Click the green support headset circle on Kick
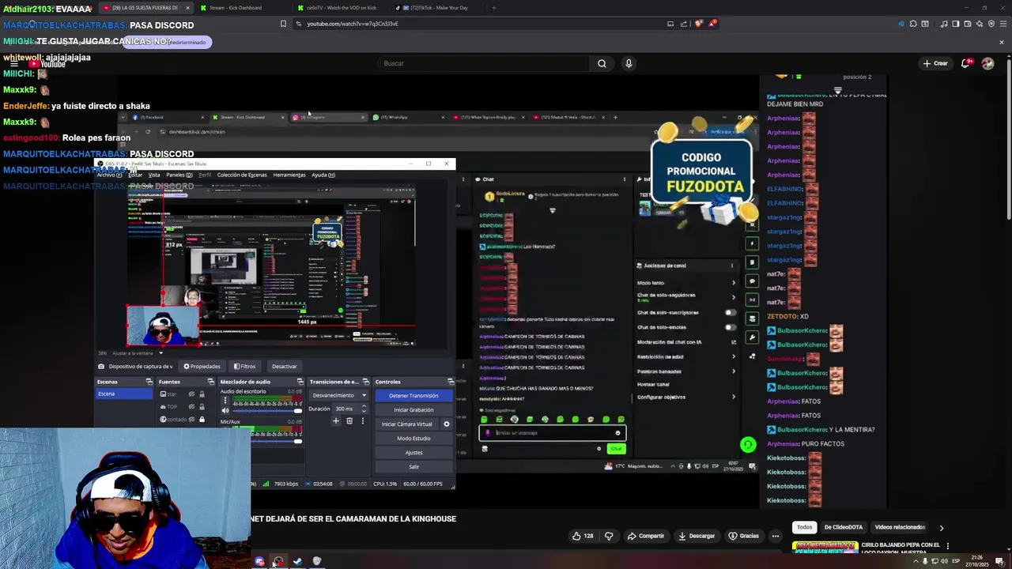1012x569 pixels. click(x=748, y=445)
